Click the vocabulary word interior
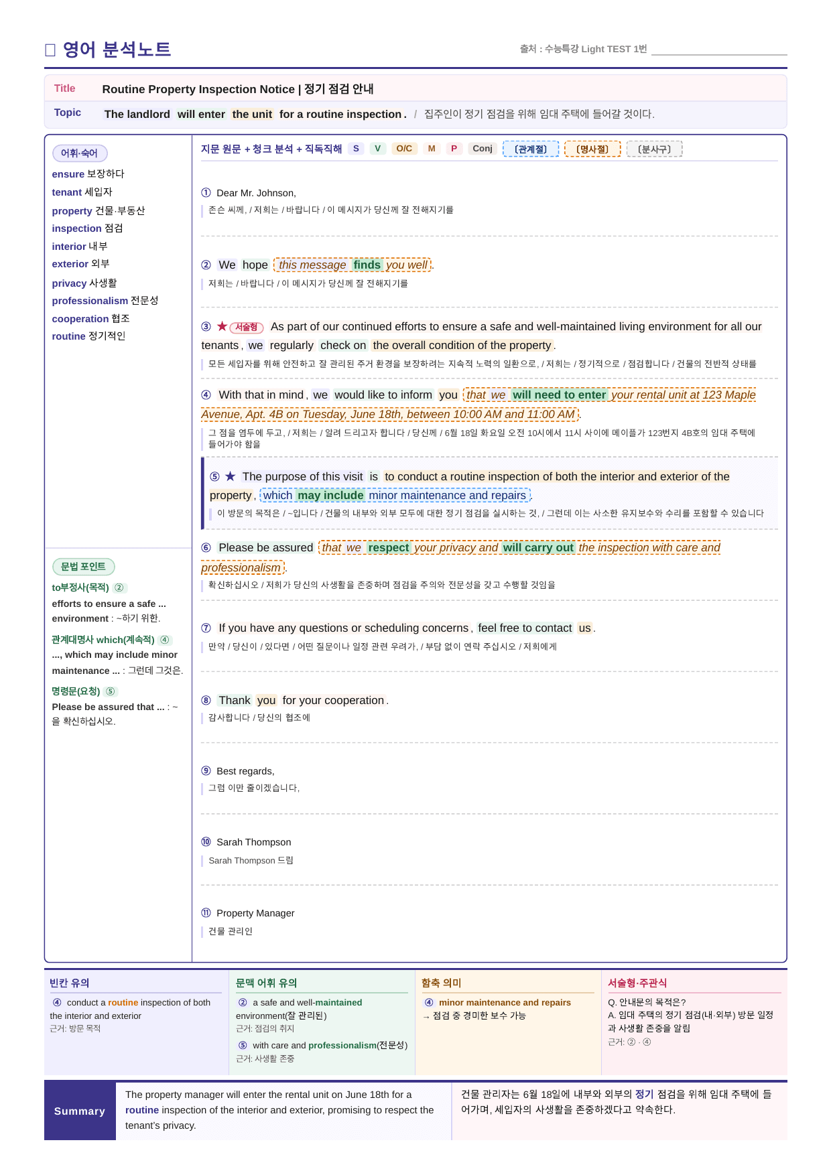The height and width of the screenshot is (1175, 831). [x=69, y=247]
